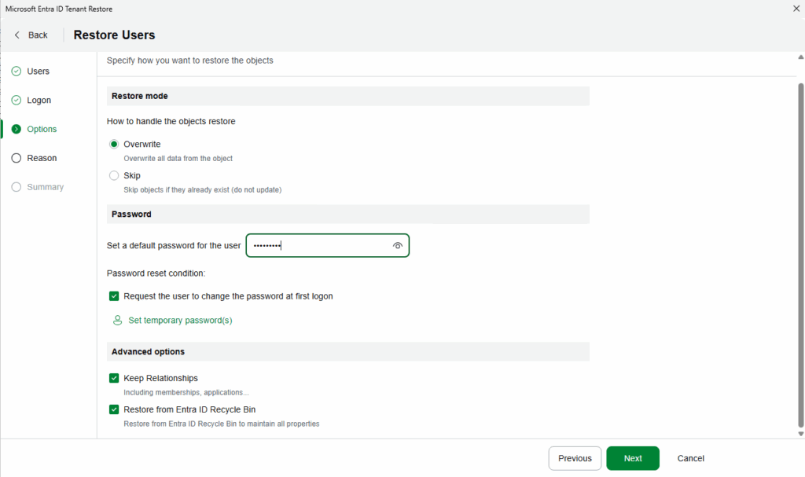Click the Summary step circle icon
The height and width of the screenshot is (477, 805).
[17, 187]
